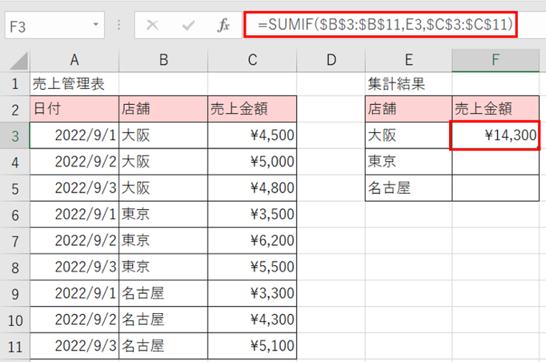Click the empty F5 cell beside 名古屋
This screenshot has width=546, height=362.
496,188
